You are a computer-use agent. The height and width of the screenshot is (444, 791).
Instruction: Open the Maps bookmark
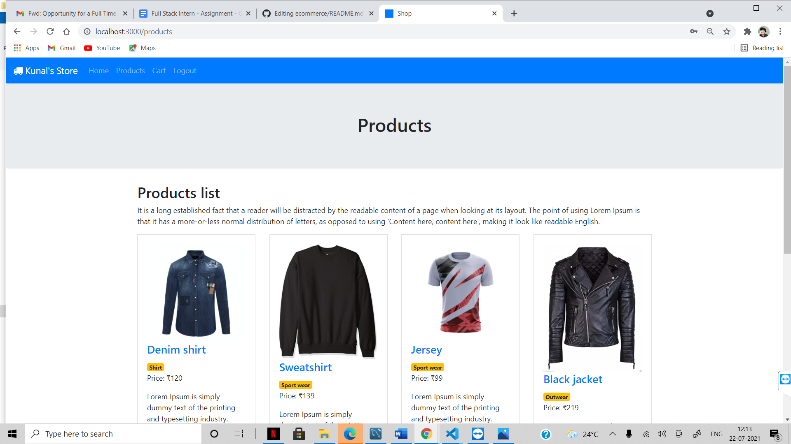point(142,48)
